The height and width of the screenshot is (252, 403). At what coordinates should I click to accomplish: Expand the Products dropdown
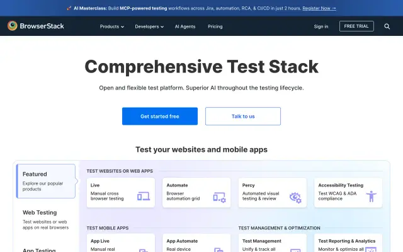[x=112, y=26]
